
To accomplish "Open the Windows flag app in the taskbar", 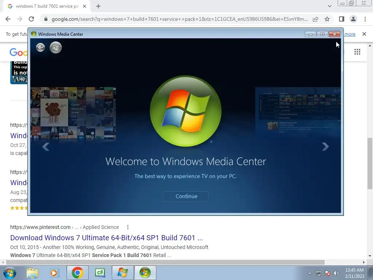I will pos(123,273).
